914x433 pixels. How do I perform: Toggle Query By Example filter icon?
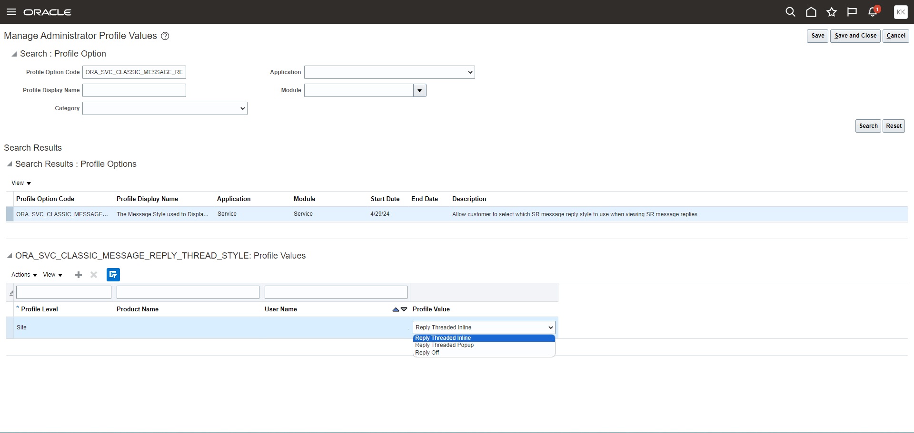coord(113,275)
